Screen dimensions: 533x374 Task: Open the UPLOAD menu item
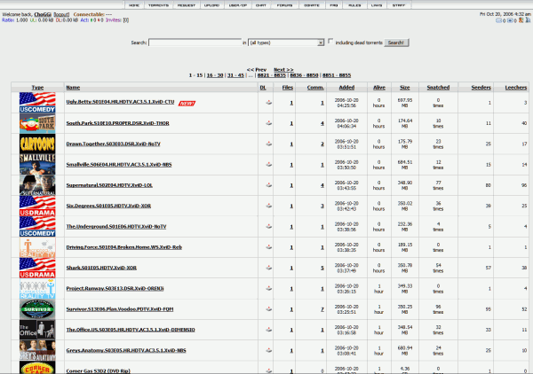click(x=211, y=5)
